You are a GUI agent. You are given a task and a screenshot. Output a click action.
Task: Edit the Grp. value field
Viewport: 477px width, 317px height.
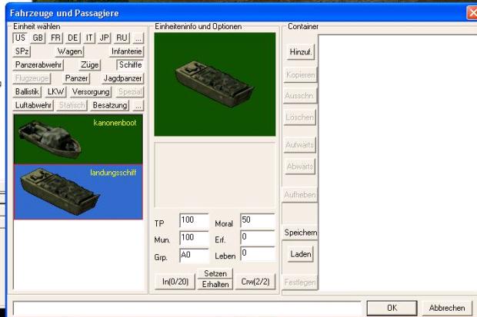tap(194, 256)
